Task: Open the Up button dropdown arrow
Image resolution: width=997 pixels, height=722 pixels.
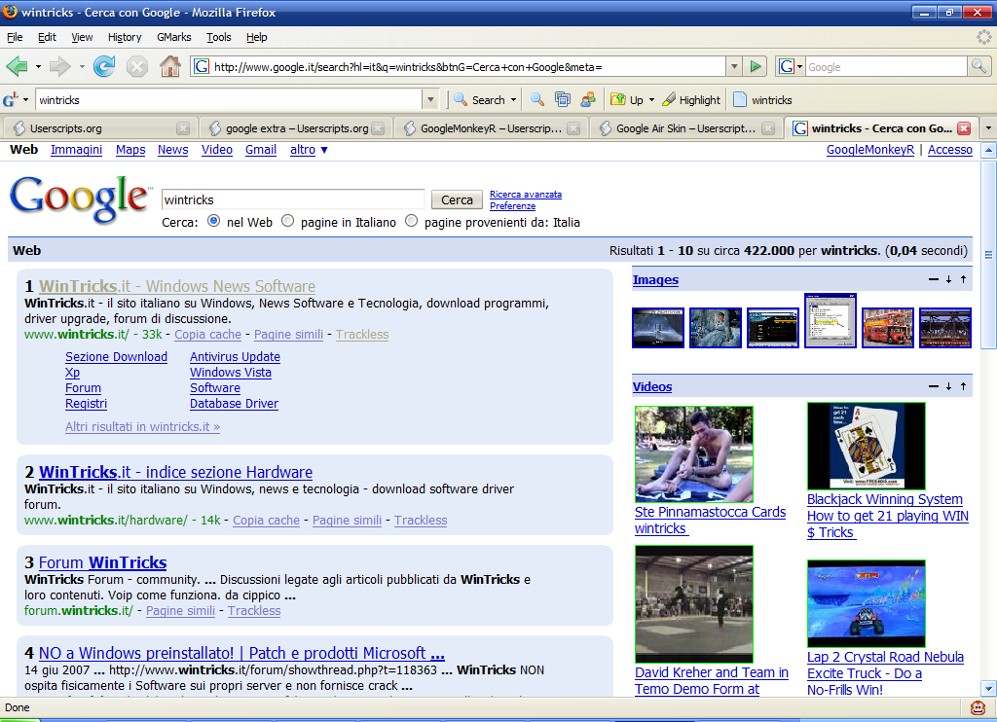Action: pyautogui.click(x=651, y=100)
